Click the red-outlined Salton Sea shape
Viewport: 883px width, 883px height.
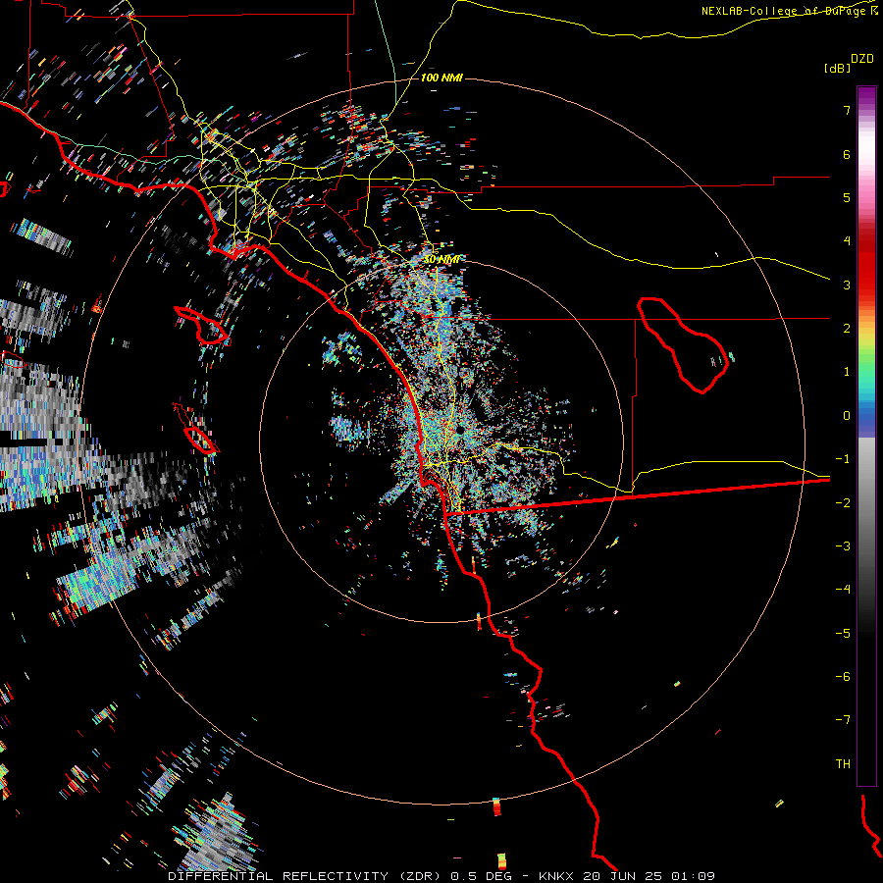coord(683,345)
